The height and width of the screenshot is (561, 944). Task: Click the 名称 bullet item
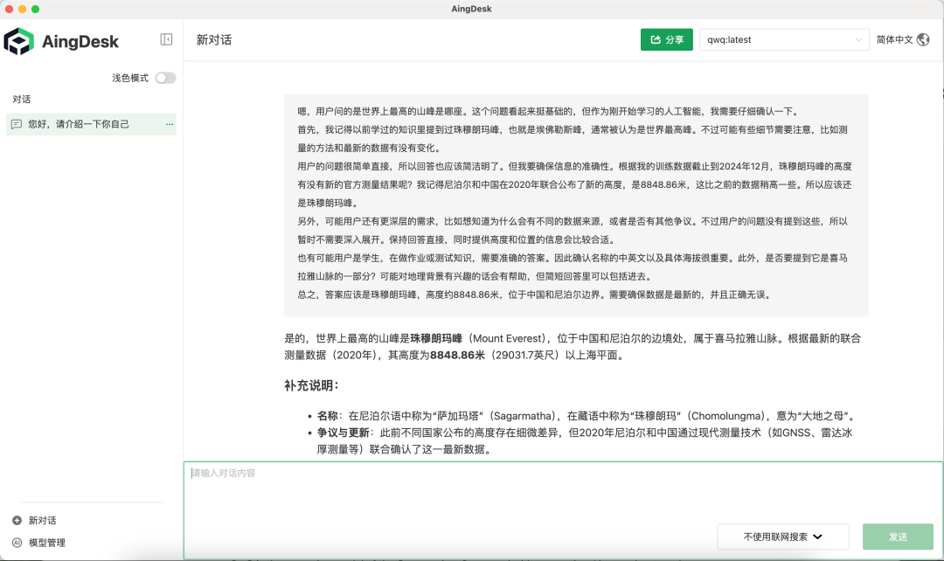pos(583,416)
